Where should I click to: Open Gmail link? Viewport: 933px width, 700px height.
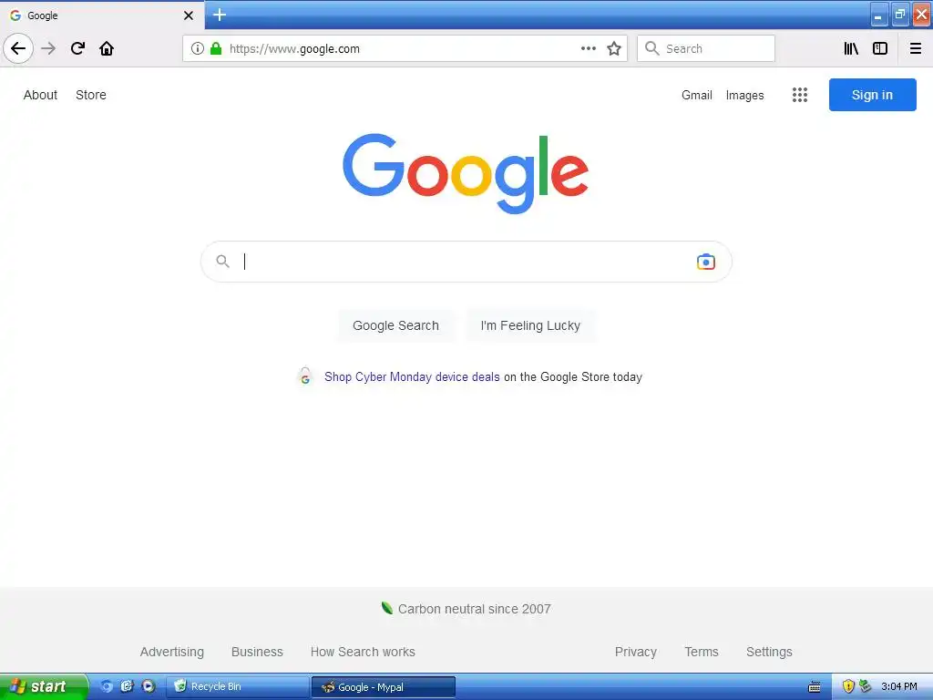697,95
